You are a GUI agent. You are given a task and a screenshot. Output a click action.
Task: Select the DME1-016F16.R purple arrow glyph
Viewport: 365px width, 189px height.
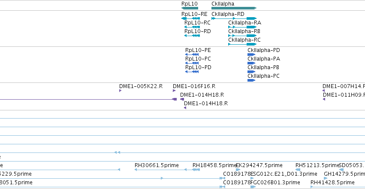(174, 91)
